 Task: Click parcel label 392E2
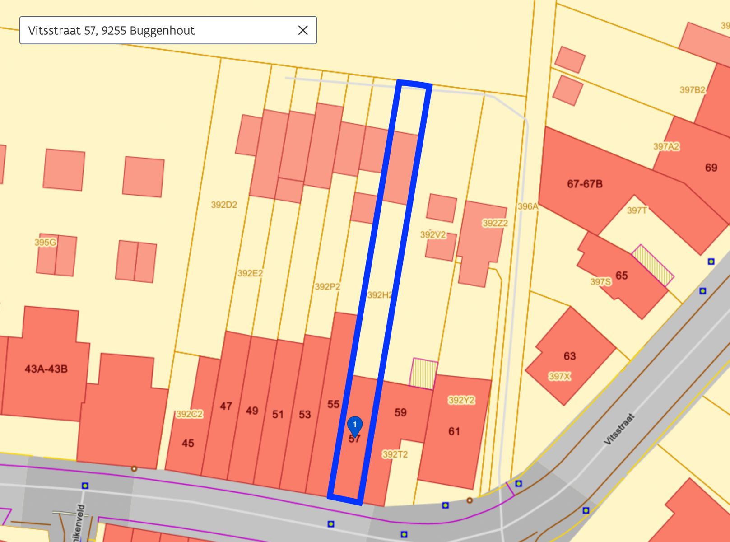coord(250,273)
